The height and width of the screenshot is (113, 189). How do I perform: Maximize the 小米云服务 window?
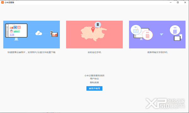(x=178, y=2)
